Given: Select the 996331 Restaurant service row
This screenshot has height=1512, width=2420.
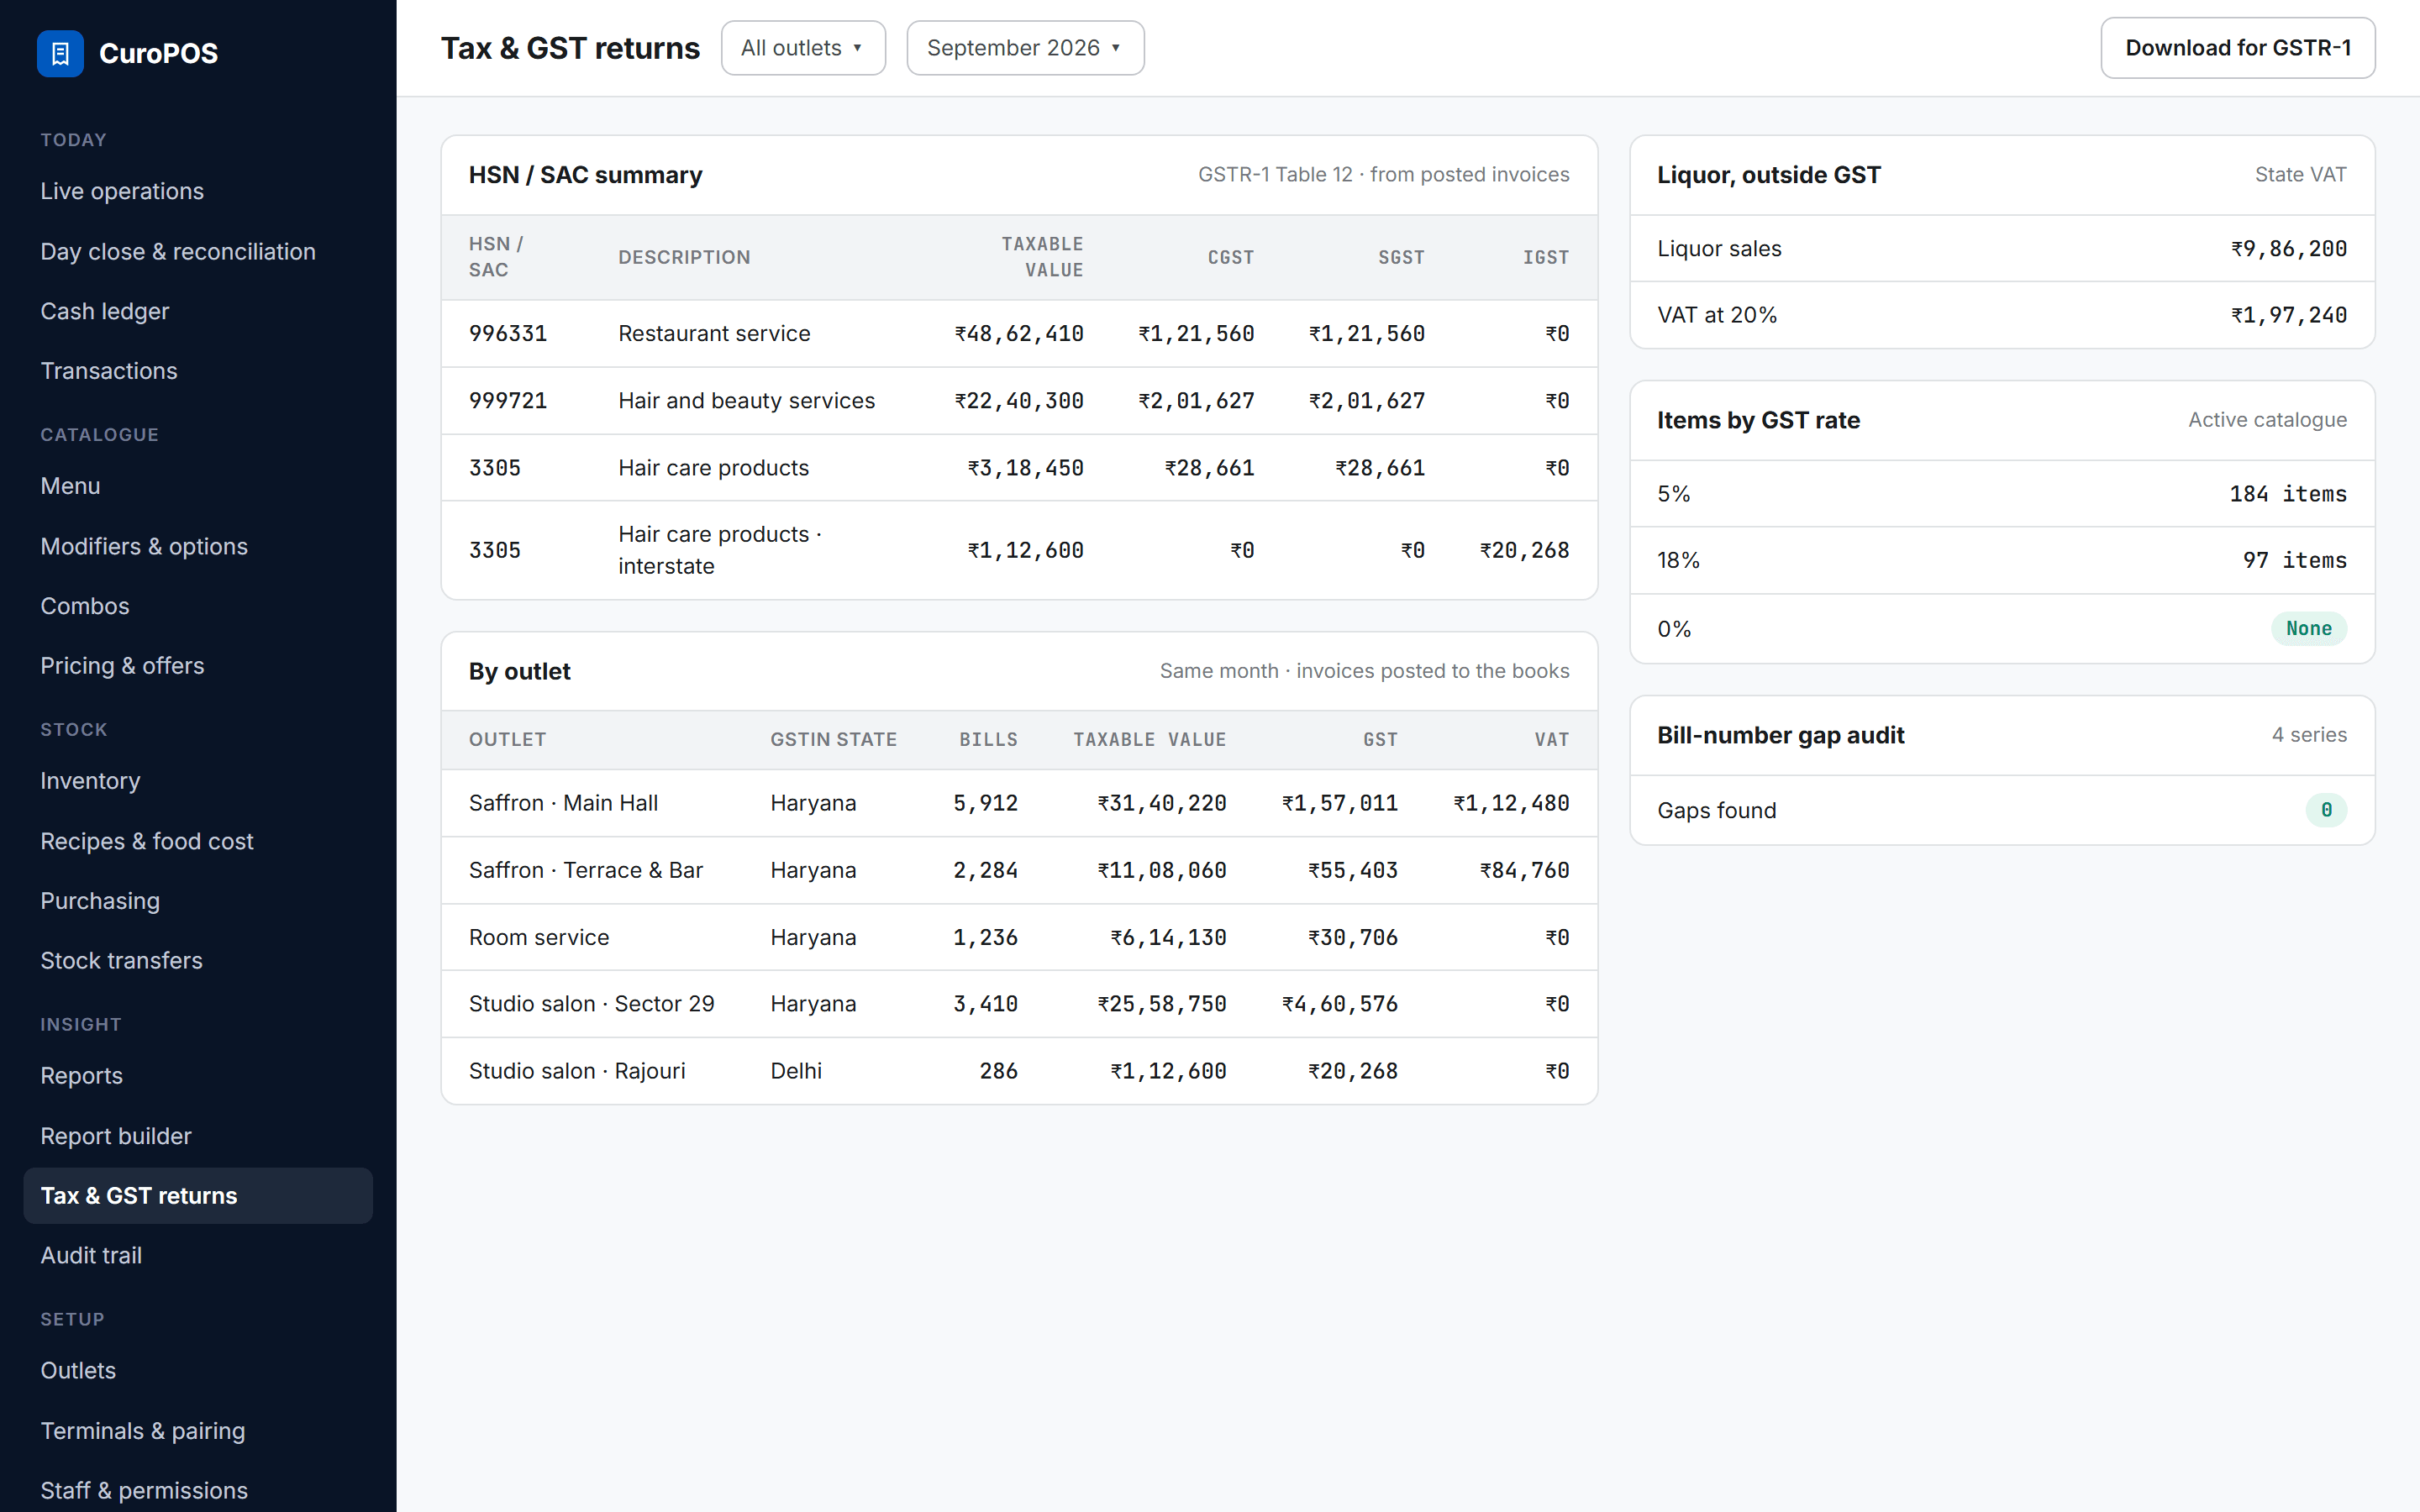Looking at the screenshot, I should tap(1019, 334).
